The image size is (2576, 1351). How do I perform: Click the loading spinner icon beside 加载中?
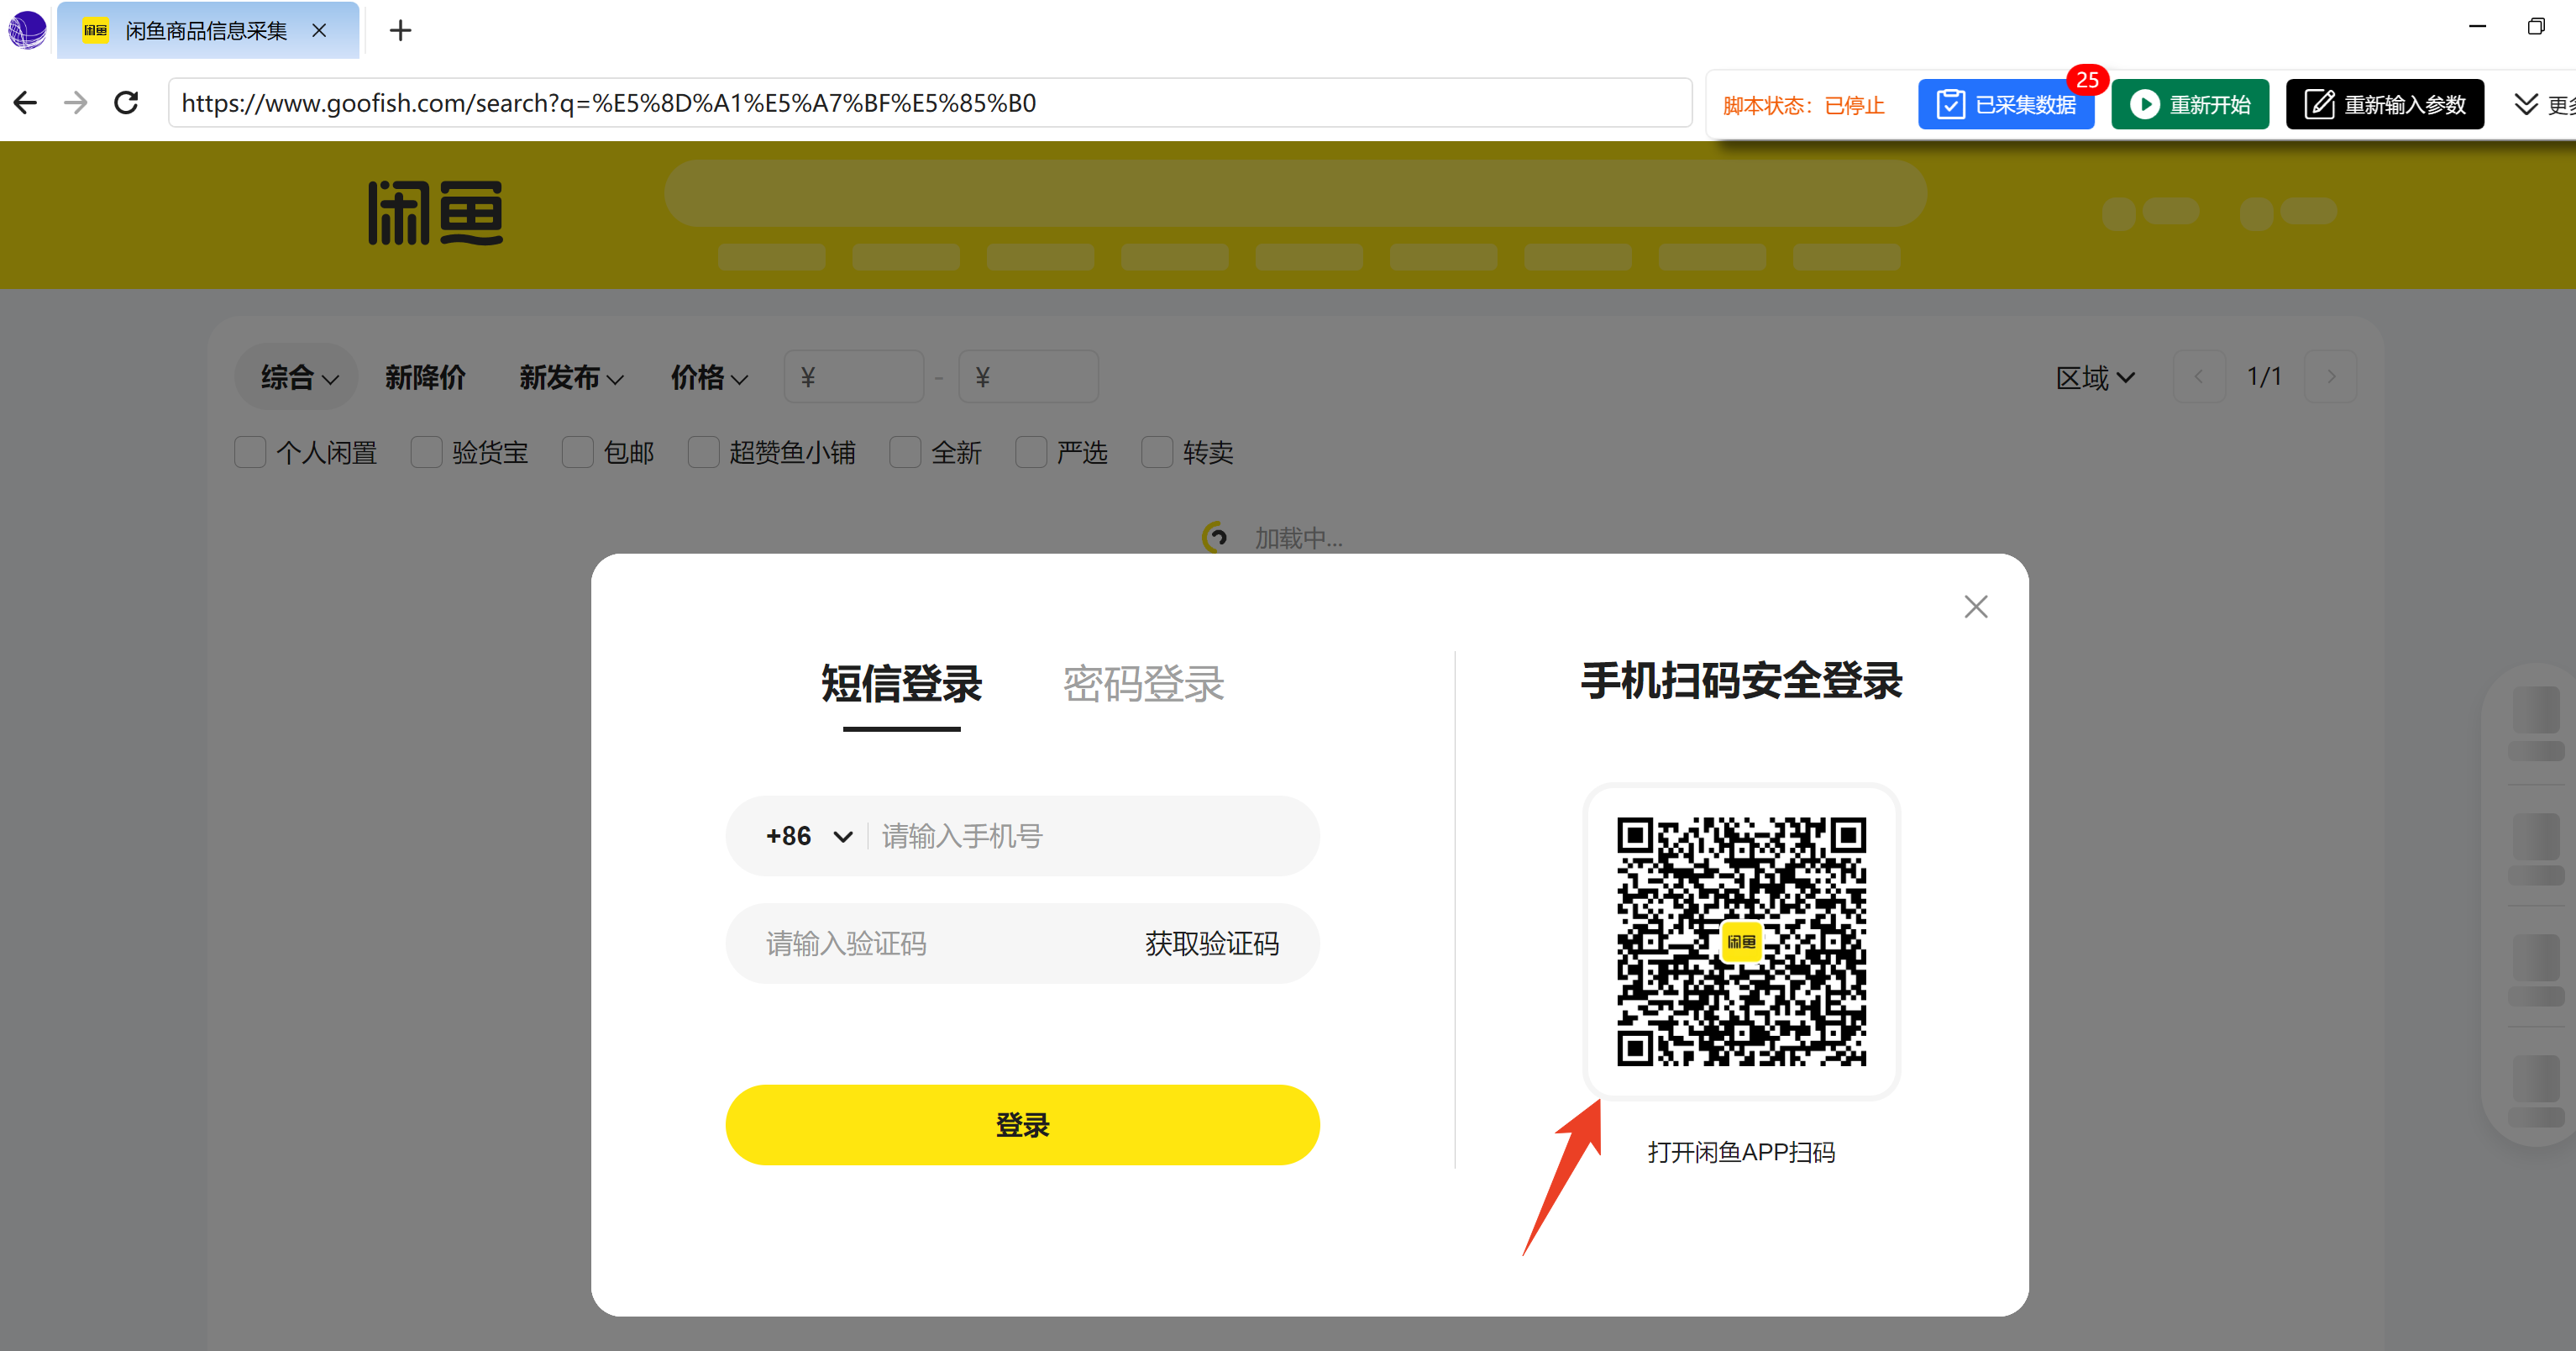pos(1215,537)
